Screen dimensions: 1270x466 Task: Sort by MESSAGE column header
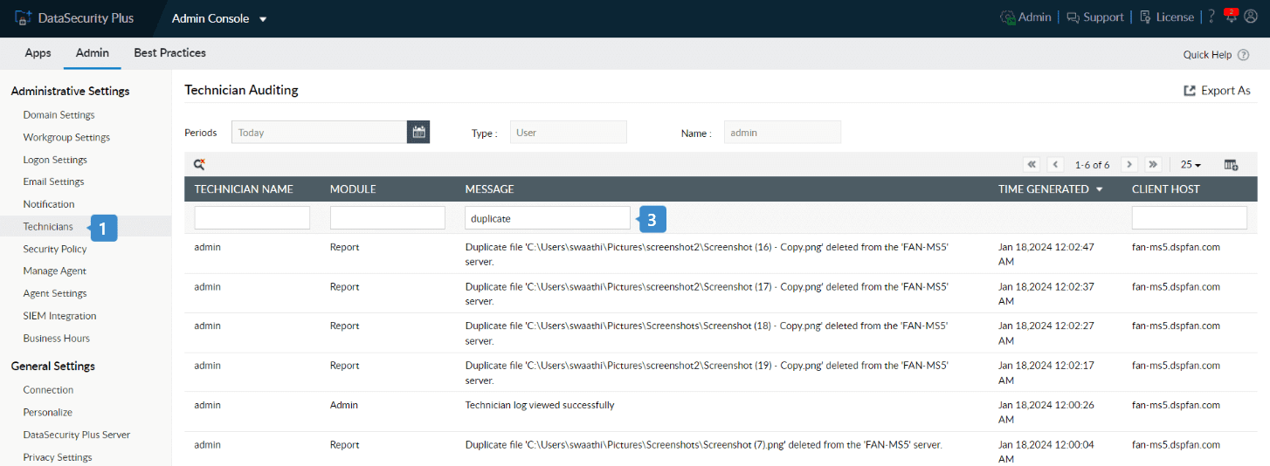pos(489,189)
